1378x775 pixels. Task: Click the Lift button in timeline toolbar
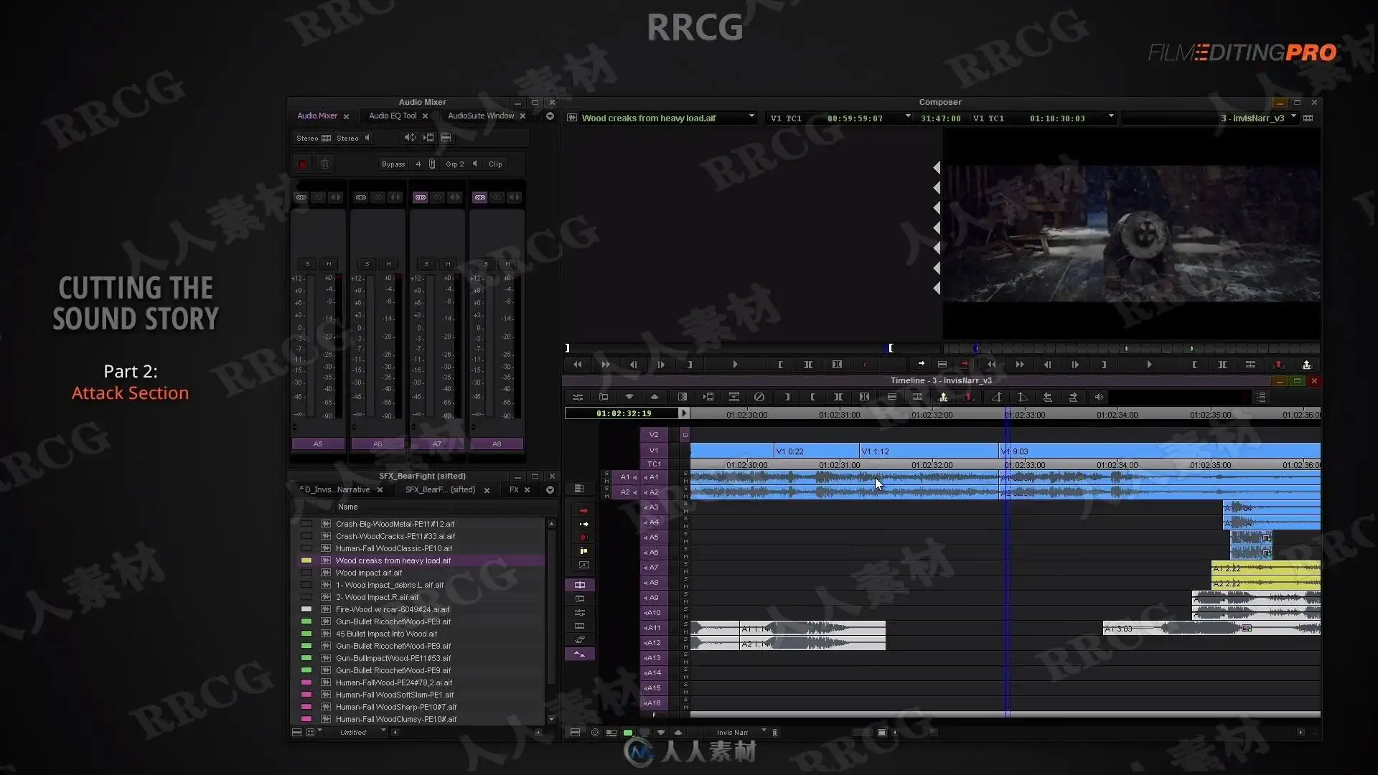click(943, 397)
